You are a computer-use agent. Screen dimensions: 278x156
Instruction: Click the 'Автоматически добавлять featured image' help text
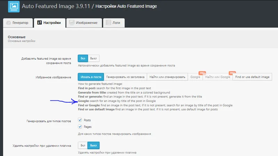(126, 66)
